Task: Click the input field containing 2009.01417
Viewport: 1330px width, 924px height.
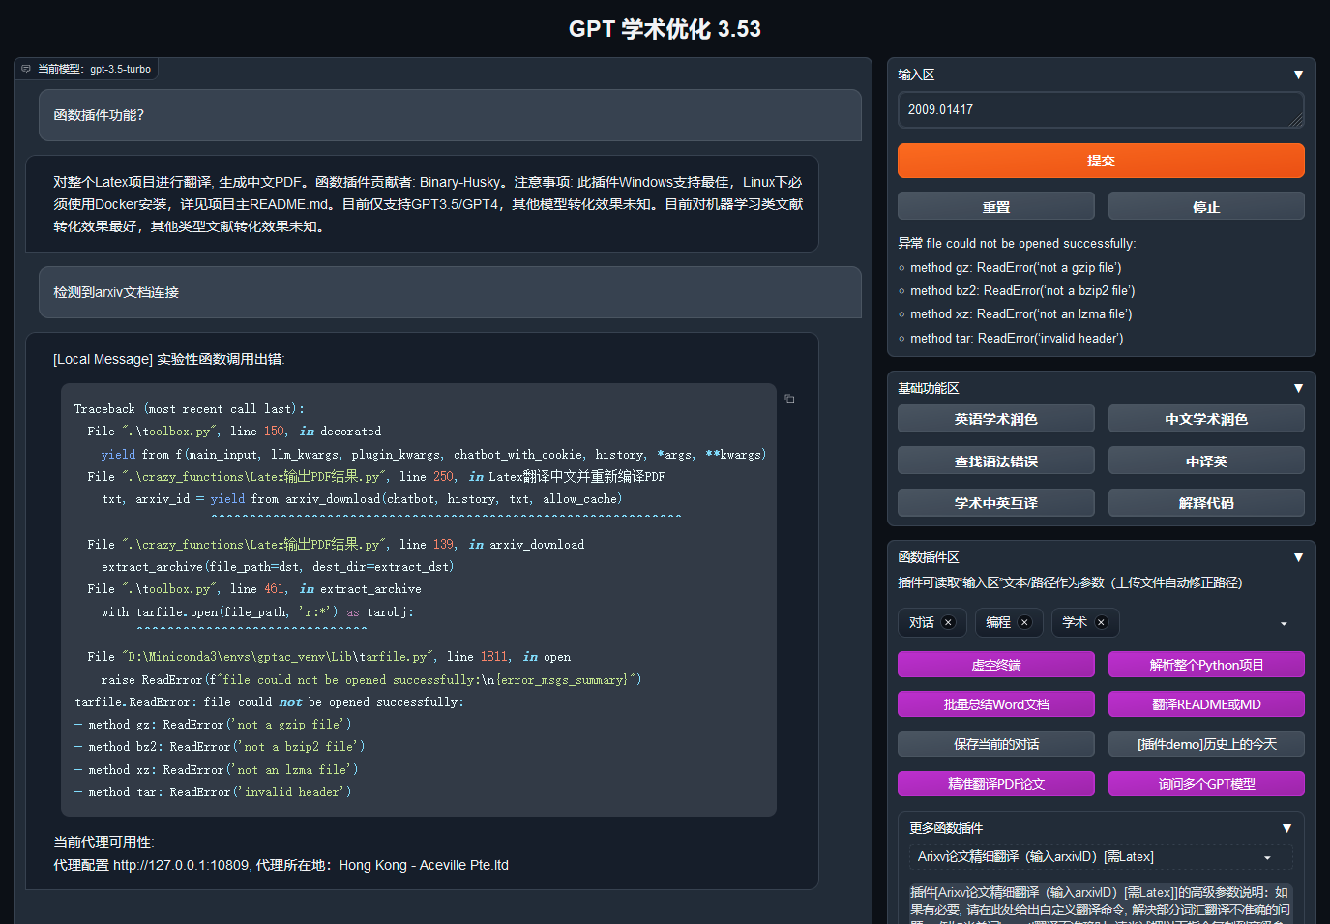Action: [x=1100, y=109]
